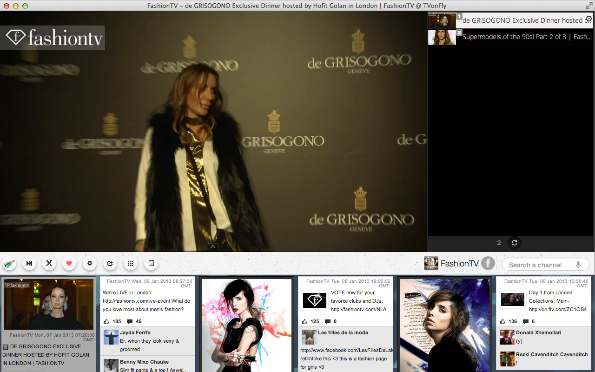Open the Les Filles De La Mode facebook link

[346, 350]
